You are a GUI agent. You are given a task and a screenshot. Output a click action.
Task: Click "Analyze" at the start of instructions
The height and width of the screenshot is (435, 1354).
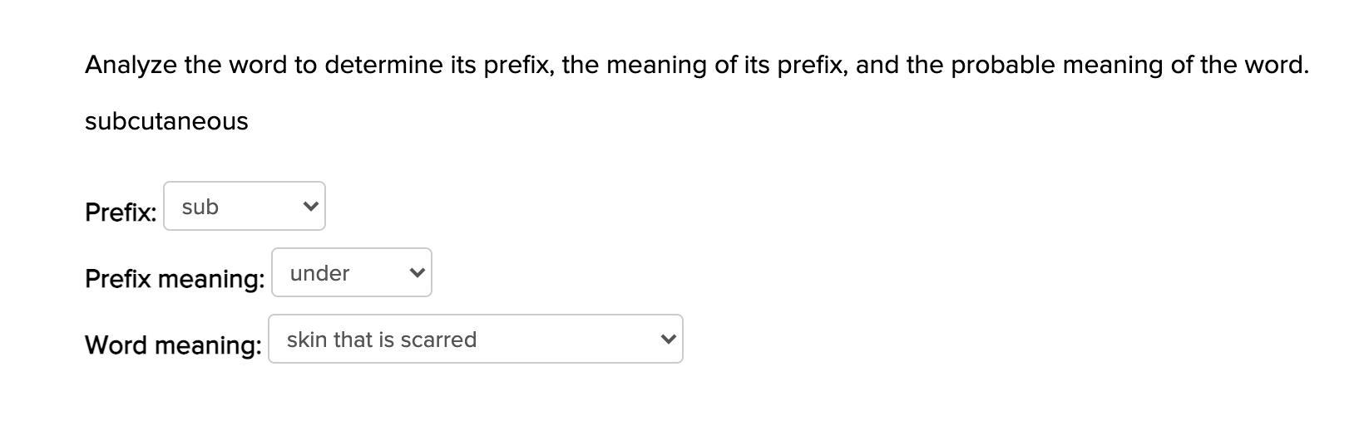pos(131,65)
